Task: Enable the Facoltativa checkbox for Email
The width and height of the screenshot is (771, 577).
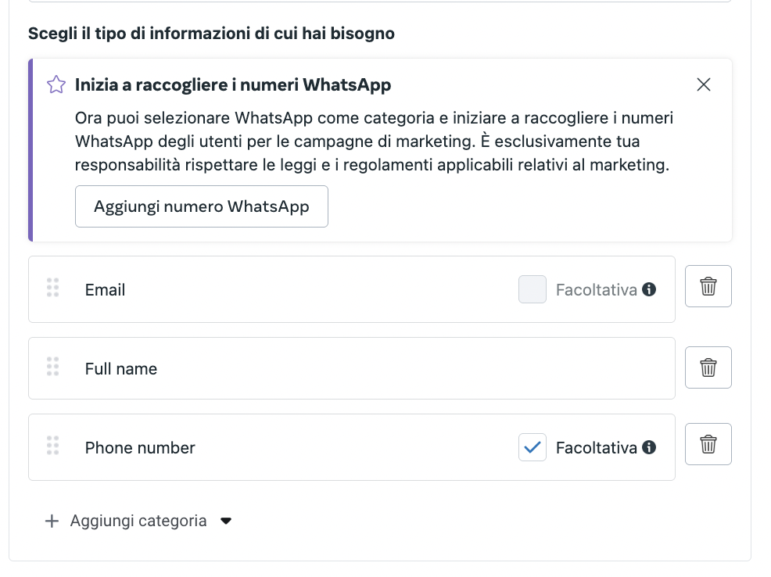Action: tap(532, 289)
